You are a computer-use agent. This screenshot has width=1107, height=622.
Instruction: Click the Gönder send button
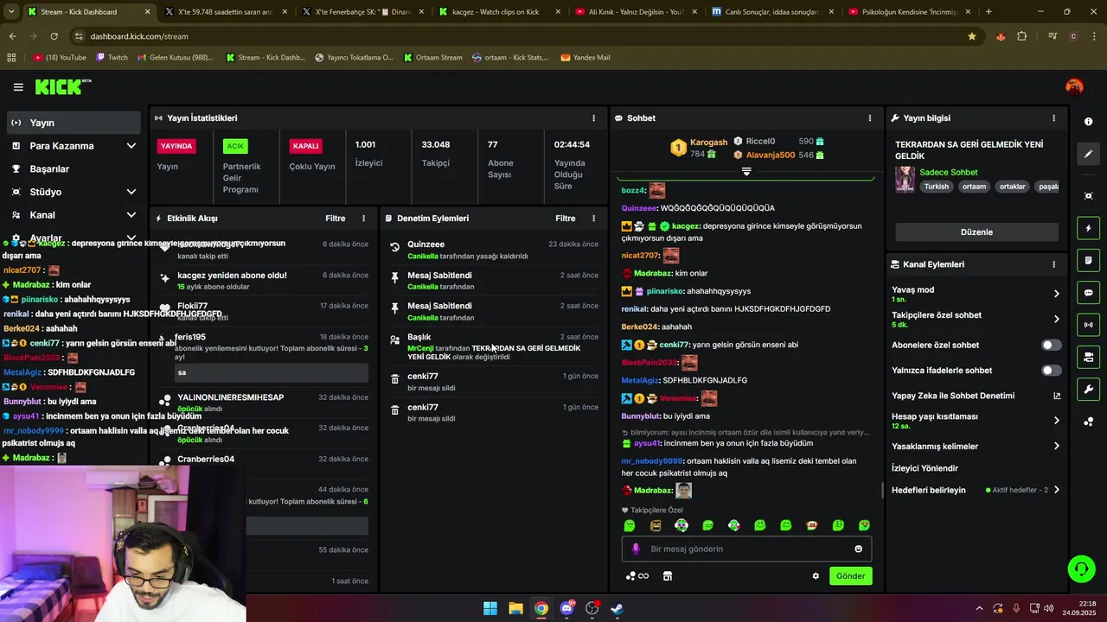[850, 576]
